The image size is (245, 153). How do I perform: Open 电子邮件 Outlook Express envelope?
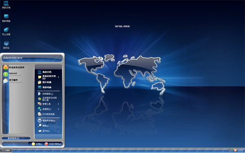13,81
